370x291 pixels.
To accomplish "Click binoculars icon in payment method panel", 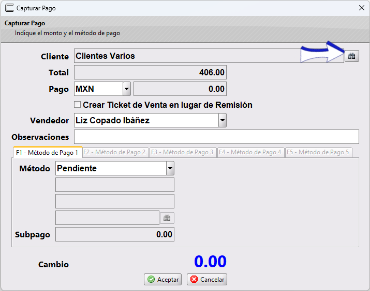I will pos(167,218).
